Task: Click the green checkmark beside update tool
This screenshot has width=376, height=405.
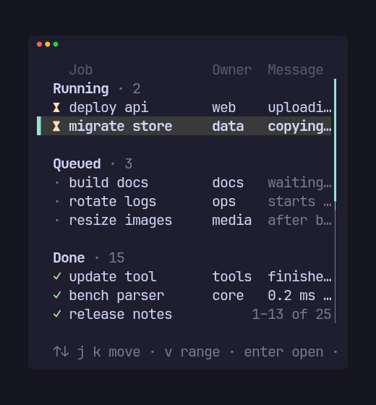Action: click(x=57, y=276)
